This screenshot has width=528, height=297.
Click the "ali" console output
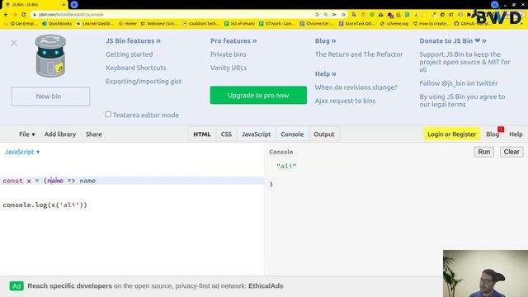tap(286, 166)
